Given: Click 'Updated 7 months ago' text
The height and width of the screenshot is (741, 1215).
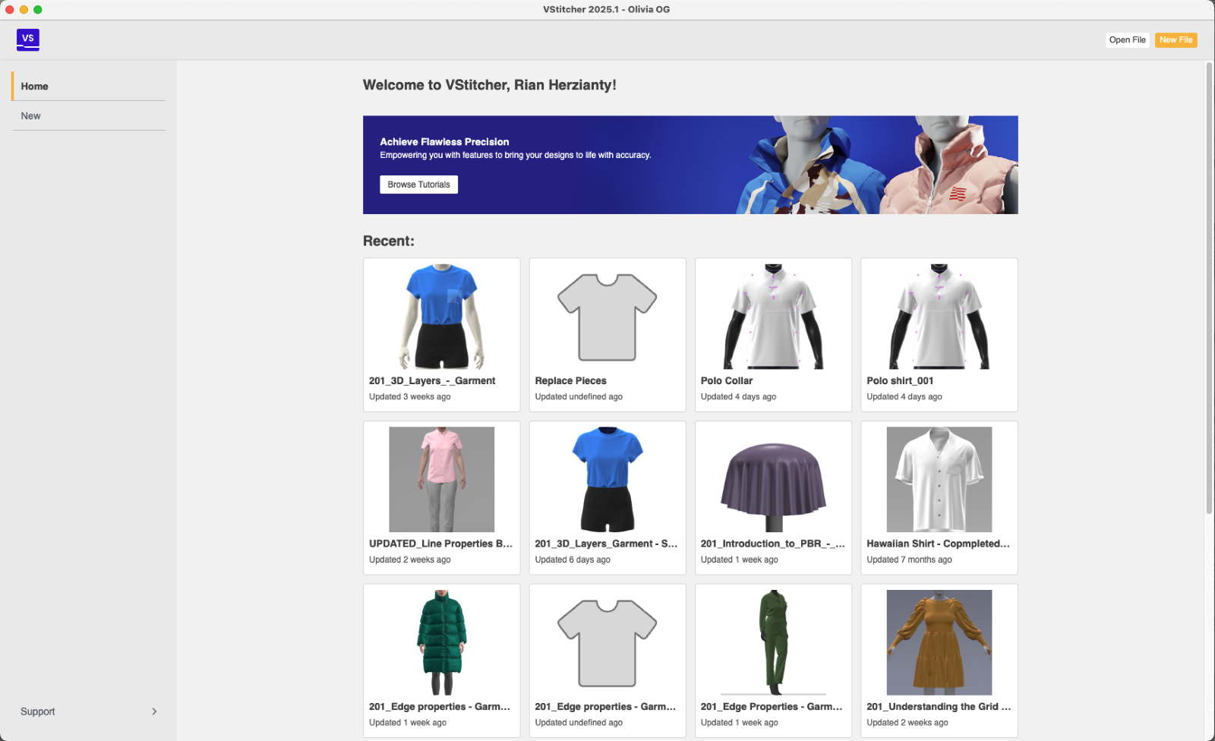Looking at the screenshot, I should click(x=909, y=560).
